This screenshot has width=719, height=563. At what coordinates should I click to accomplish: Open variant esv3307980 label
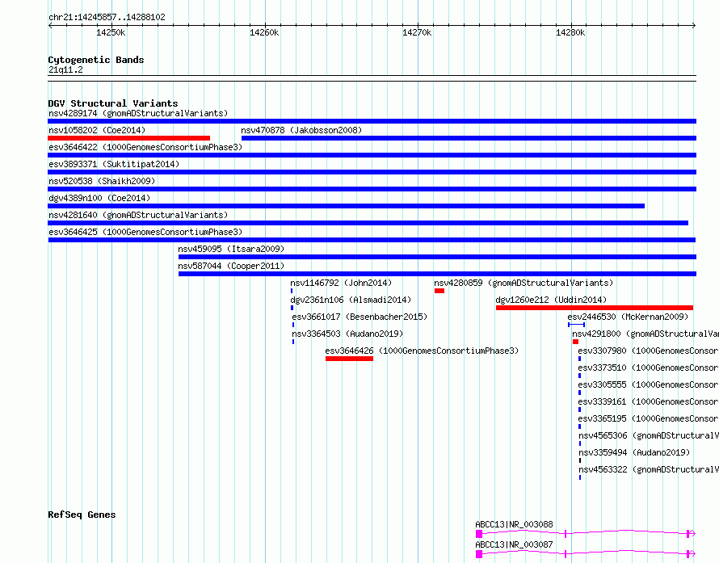(649, 351)
